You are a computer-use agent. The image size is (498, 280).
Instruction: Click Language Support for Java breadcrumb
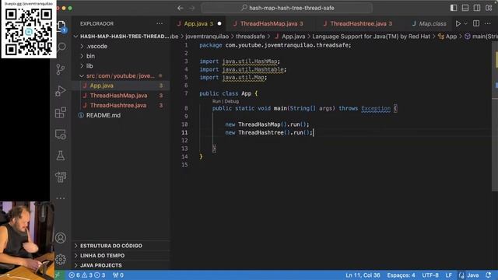[371, 37]
